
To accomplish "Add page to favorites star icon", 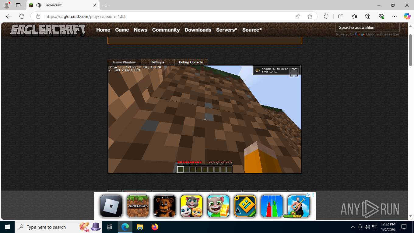I will (x=310, y=16).
